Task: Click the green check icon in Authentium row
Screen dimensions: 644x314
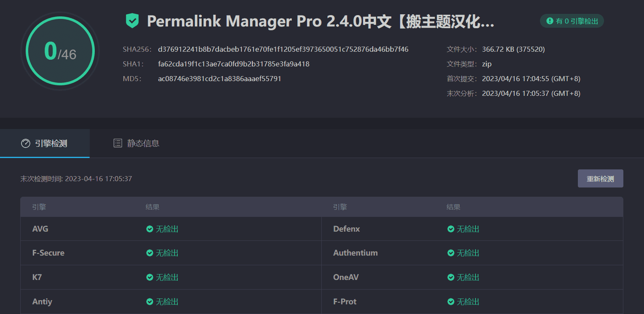Action: (451, 253)
